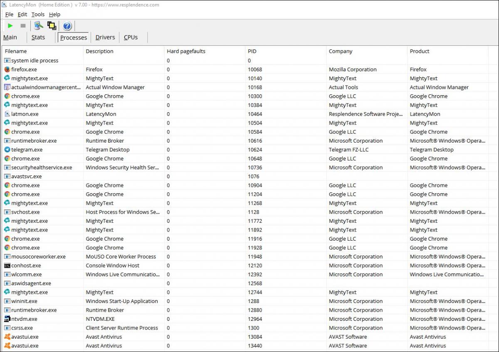The width and height of the screenshot is (499, 352).
Task: Select the telegram.exe filename
Action: [x=27, y=150]
